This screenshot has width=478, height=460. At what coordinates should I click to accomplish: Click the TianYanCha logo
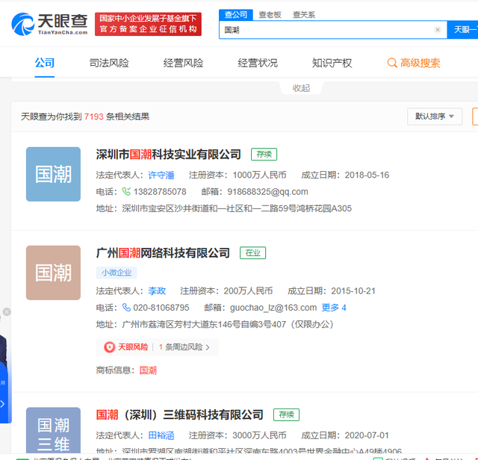[49, 24]
